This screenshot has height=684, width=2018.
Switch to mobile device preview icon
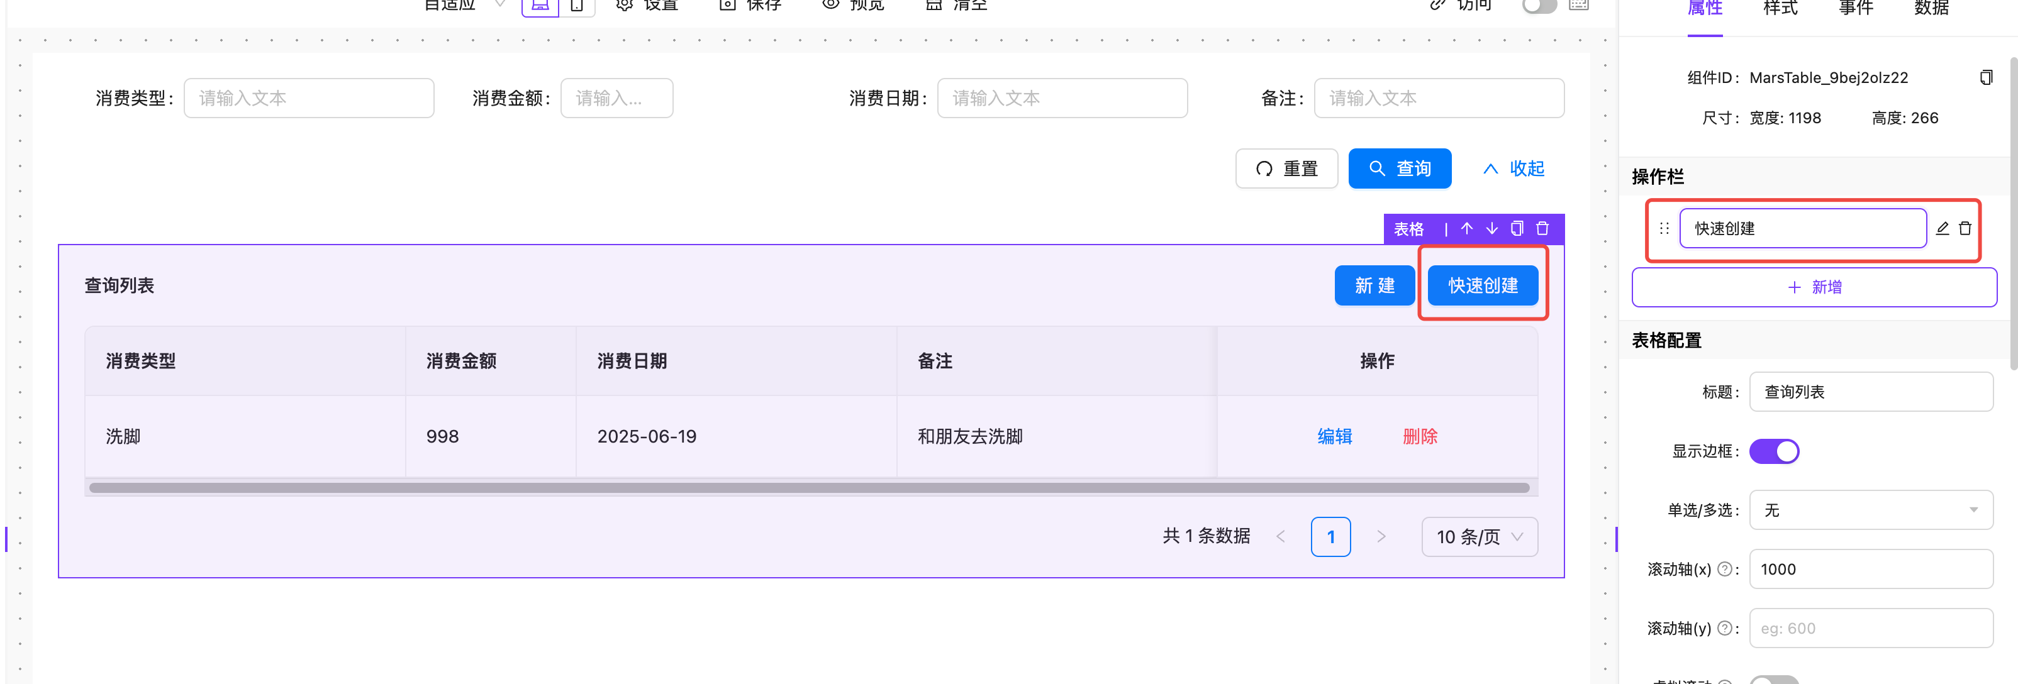click(x=577, y=6)
